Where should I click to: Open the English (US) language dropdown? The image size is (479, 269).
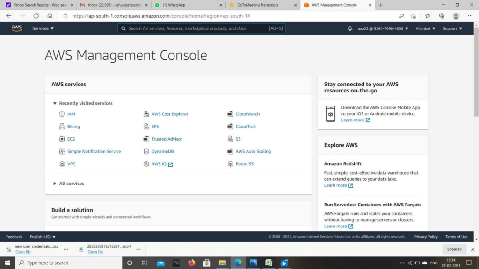[x=43, y=237]
